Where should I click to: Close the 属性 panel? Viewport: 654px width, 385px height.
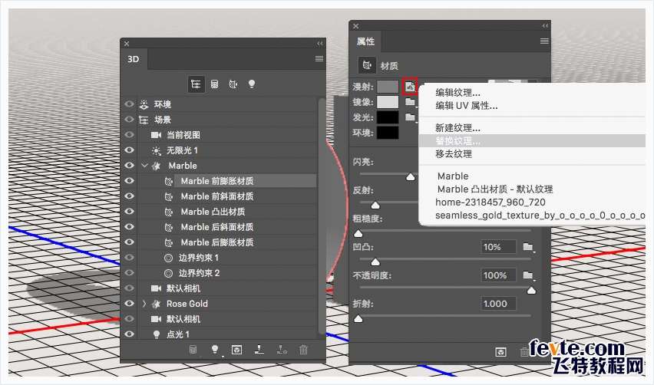pyautogui.click(x=355, y=26)
